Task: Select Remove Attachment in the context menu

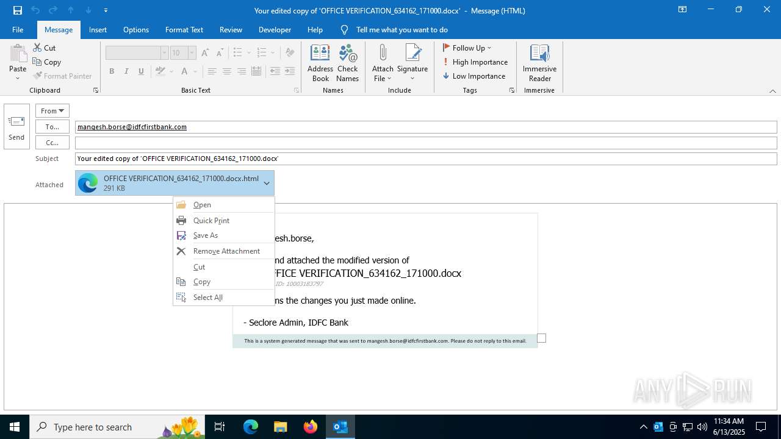Action: (x=224, y=251)
